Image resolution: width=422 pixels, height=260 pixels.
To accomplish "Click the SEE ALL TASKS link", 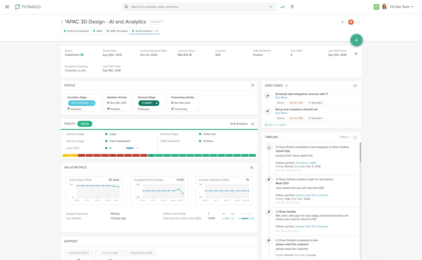I will (277, 125).
